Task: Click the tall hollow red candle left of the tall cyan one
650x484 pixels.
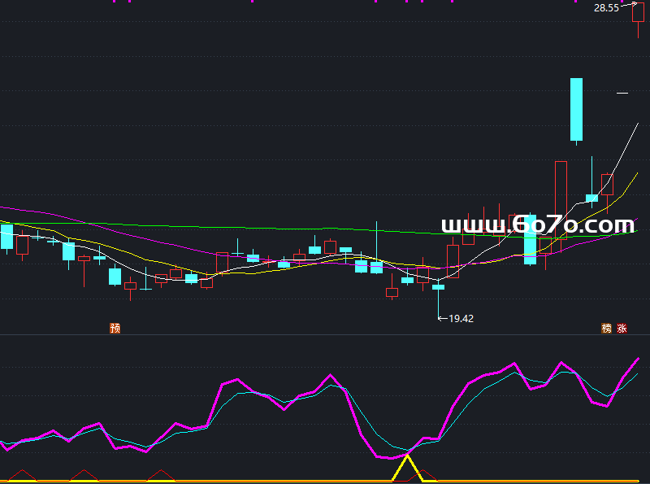Action: tap(561, 199)
